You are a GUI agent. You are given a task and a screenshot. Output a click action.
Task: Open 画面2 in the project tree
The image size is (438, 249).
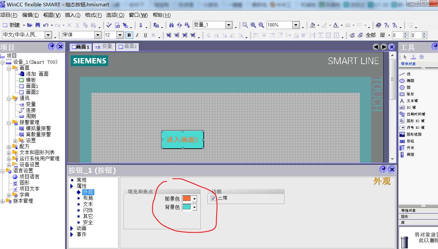click(32, 92)
